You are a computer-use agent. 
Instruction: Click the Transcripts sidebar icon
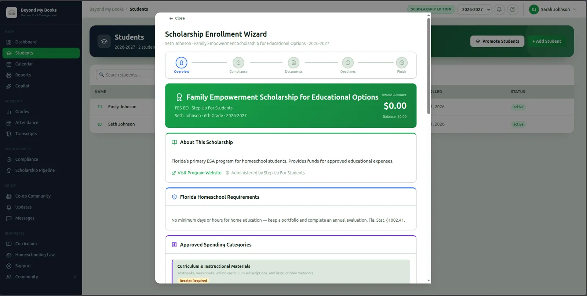click(x=9, y=134)
